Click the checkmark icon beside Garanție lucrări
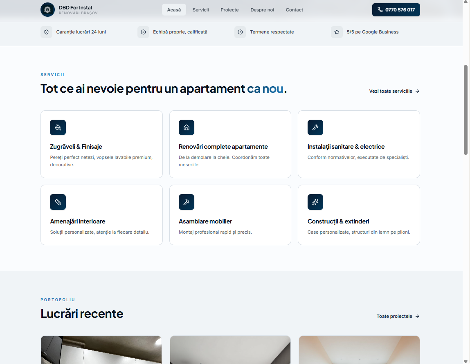Image resolution: width=470 pixels, height=364 pixels. pos(46,31)
